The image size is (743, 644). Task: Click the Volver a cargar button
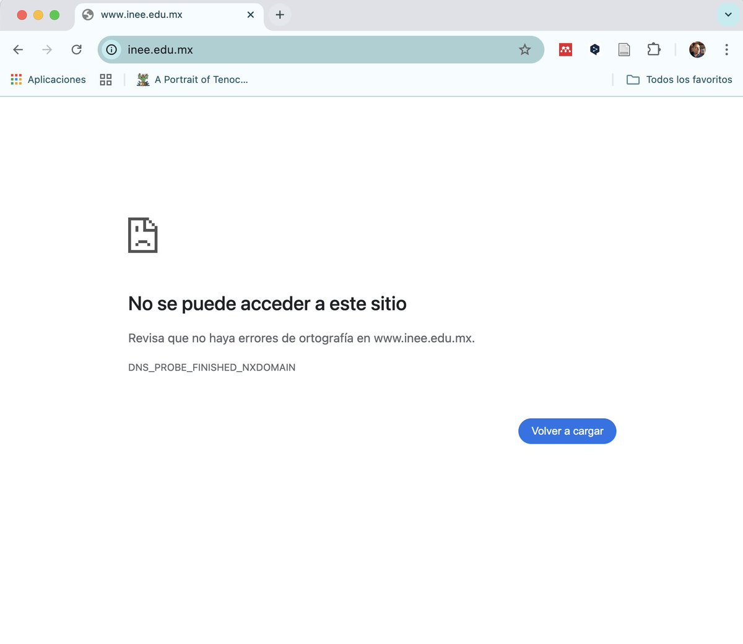(x=567, y=431)
